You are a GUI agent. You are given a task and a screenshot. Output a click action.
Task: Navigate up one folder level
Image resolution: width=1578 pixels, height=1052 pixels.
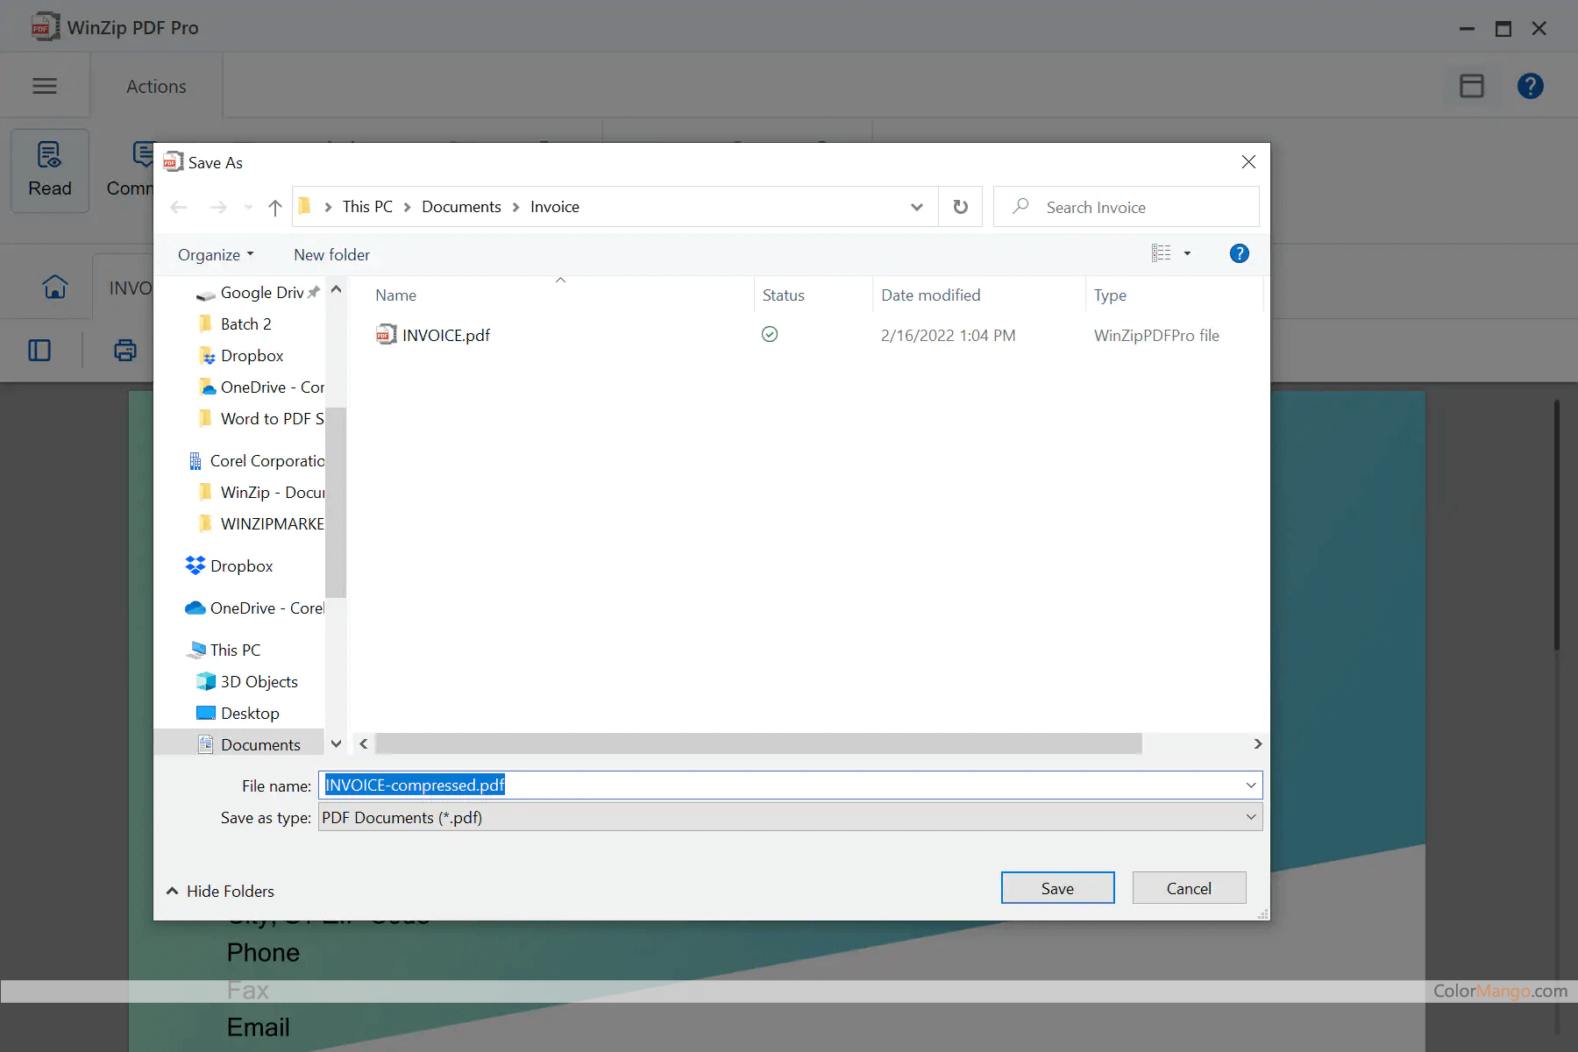pos(274,207)
